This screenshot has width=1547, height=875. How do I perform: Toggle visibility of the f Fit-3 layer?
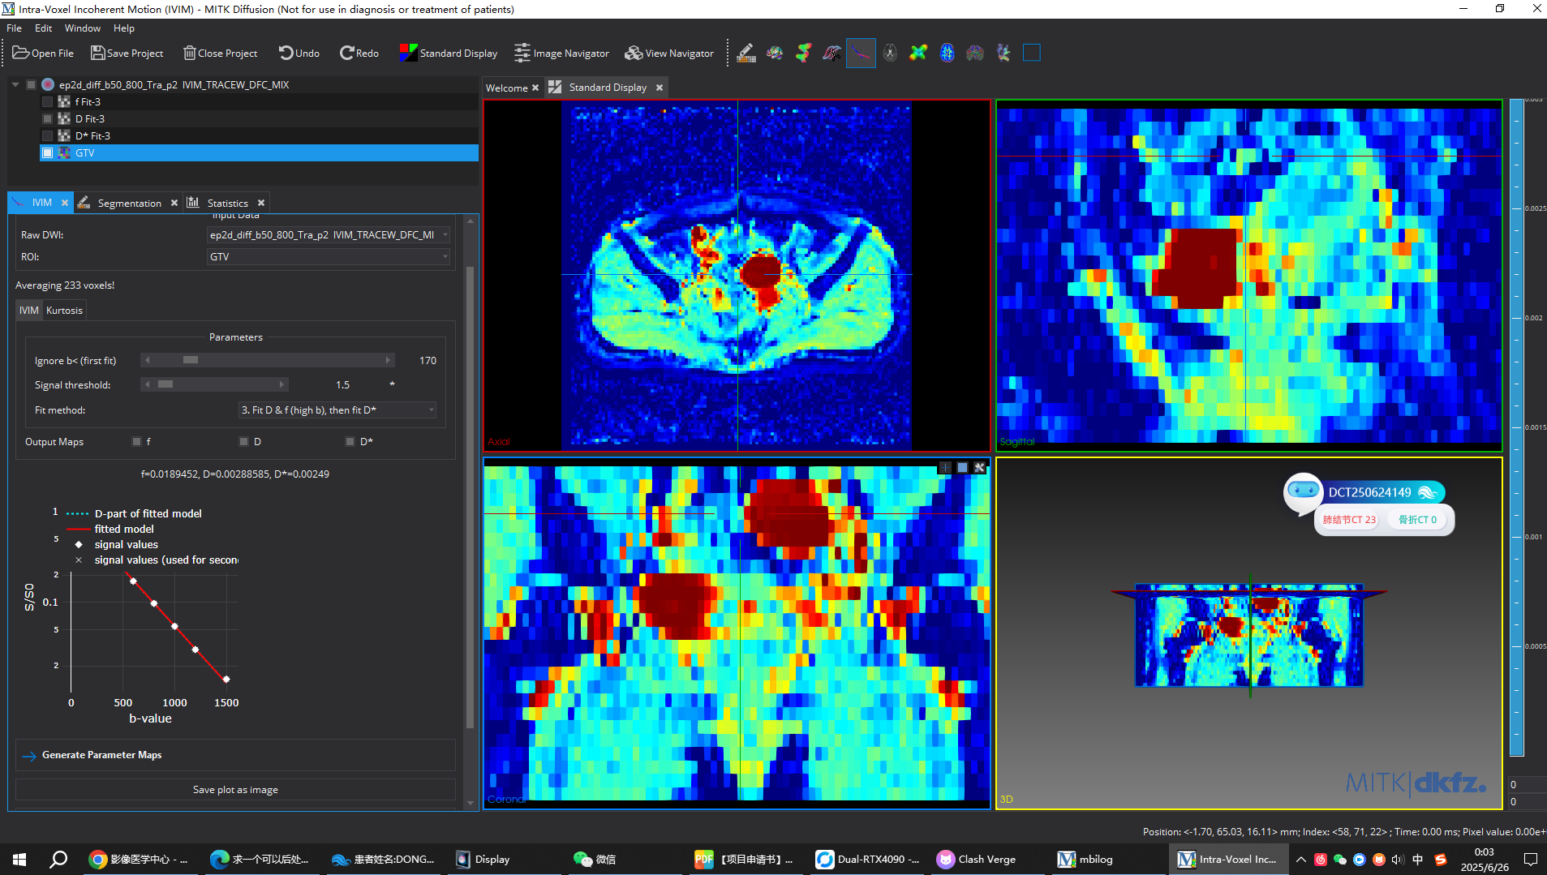[x=48, y=102]
